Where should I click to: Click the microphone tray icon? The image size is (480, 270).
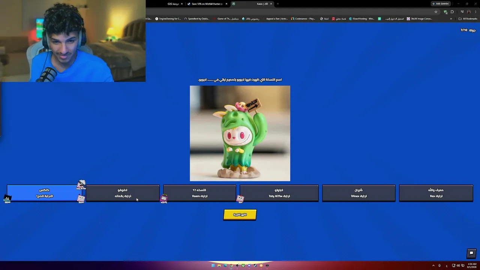click(439, 265)
